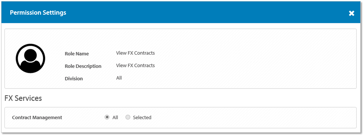This screenshot has width=364, height=136.
Task: Click the "Selected" option label text
Action: tap(142, 117)
